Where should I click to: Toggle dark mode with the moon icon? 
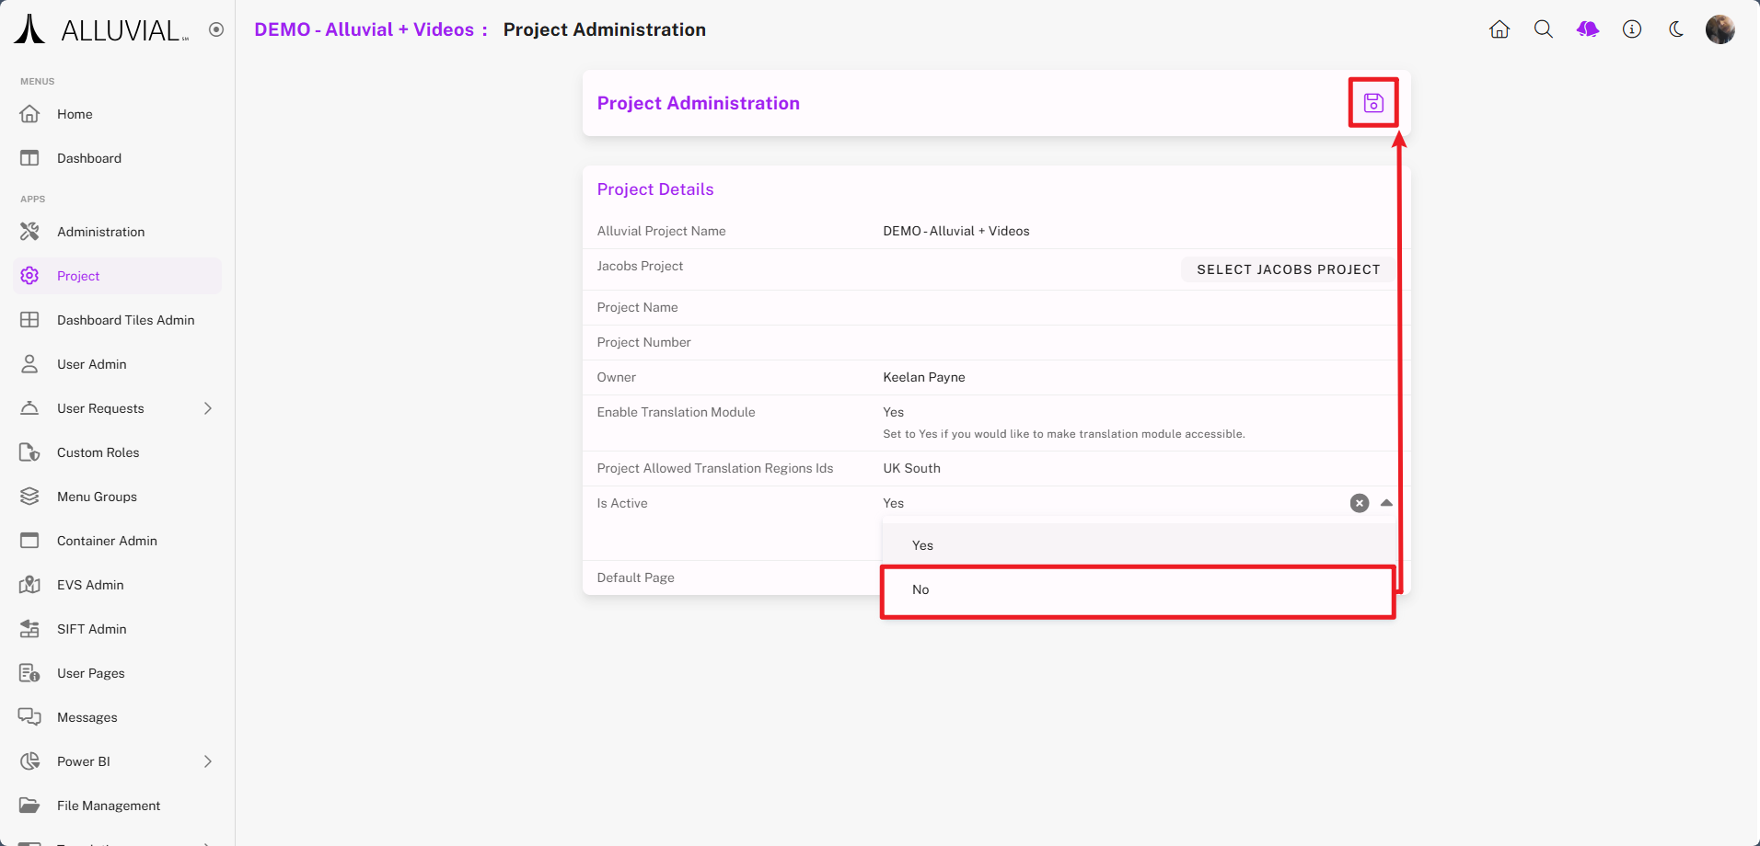point(1676,29)
